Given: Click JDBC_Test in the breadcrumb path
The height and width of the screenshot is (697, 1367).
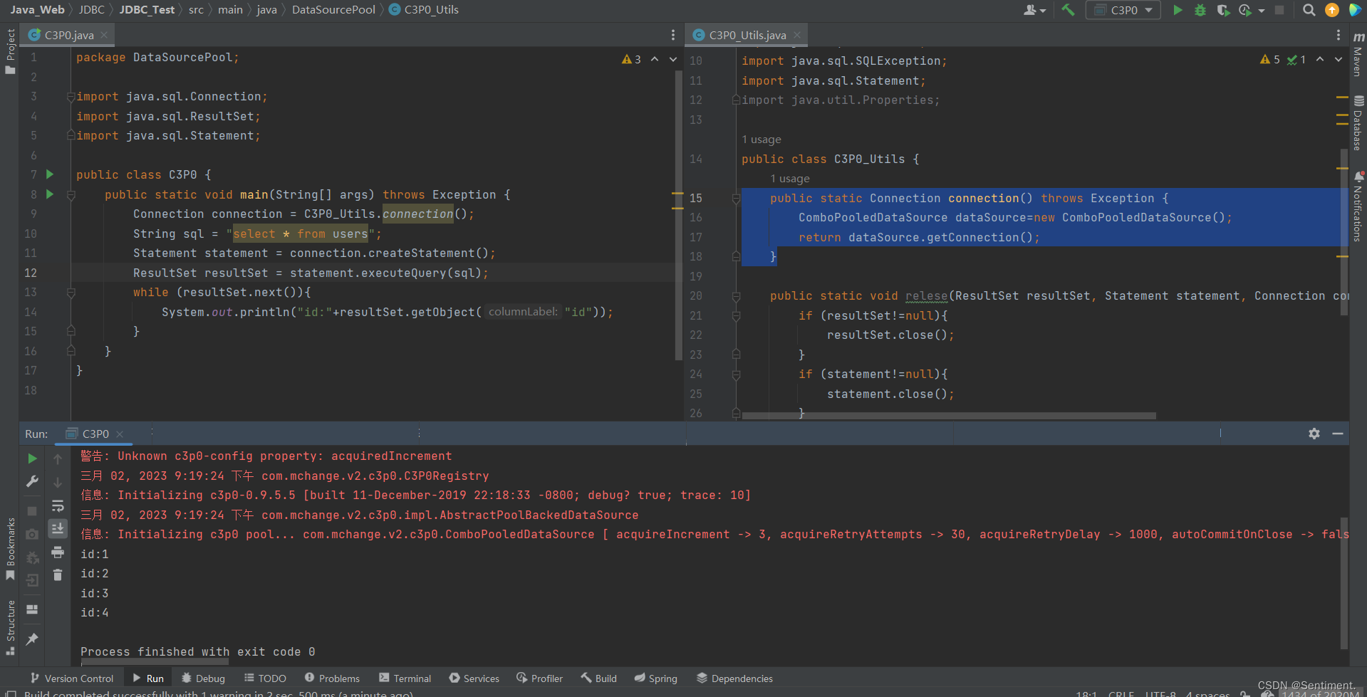Looking at the screenshot, I should tap(147, 10).
